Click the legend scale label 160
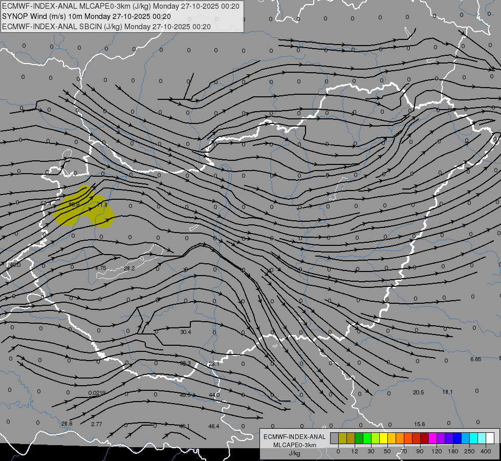The width and height of the screenshot is (501, 461). click(453, 451)
